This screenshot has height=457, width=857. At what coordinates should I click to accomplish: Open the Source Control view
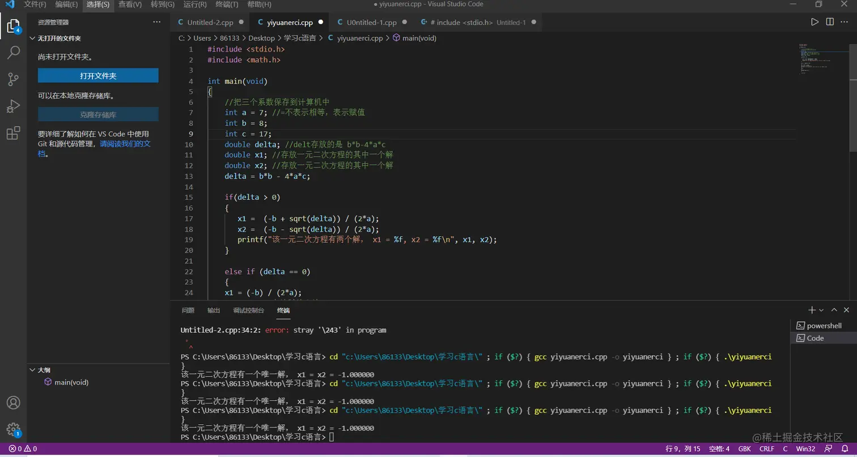coord(13,79)
